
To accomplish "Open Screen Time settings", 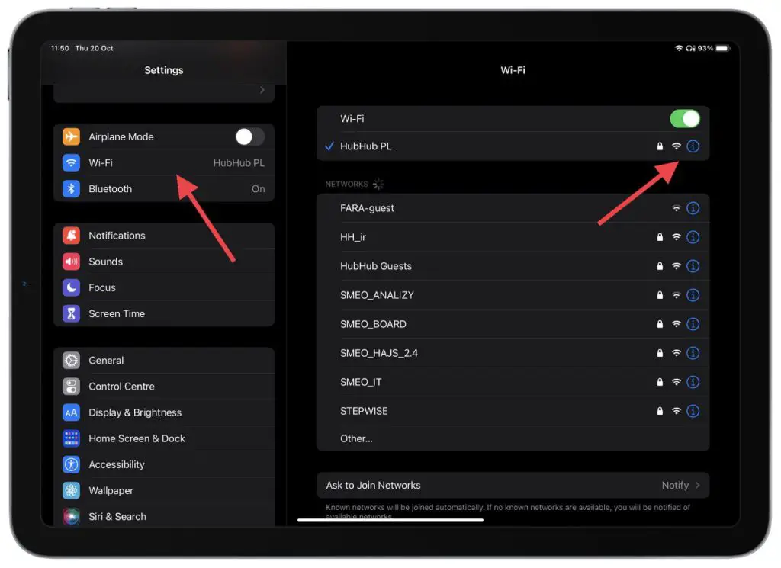I will pyautogui.click(x=164, y=313).
